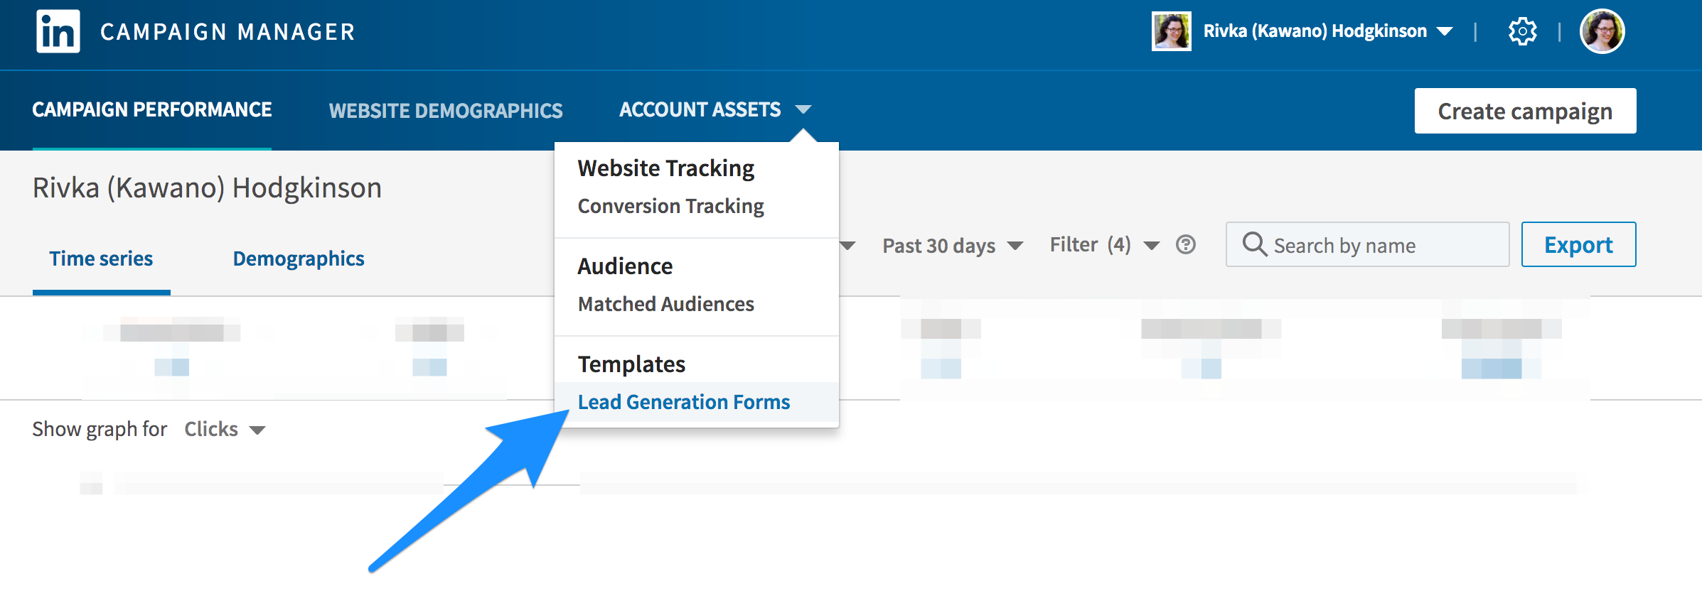Image resolution: width=1702 pixels, height=598 pixels.
Task: Click the help question mark icon
Action: 1185,245
